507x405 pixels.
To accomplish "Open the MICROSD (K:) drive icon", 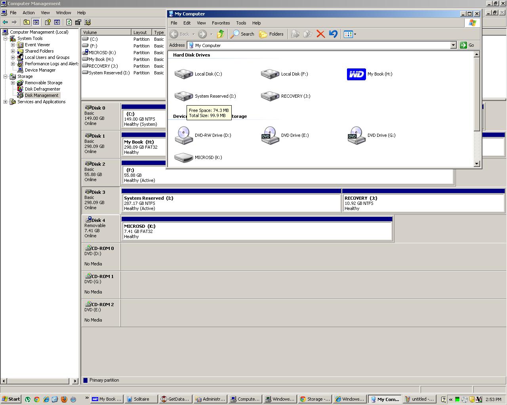I will coord(183,157).
